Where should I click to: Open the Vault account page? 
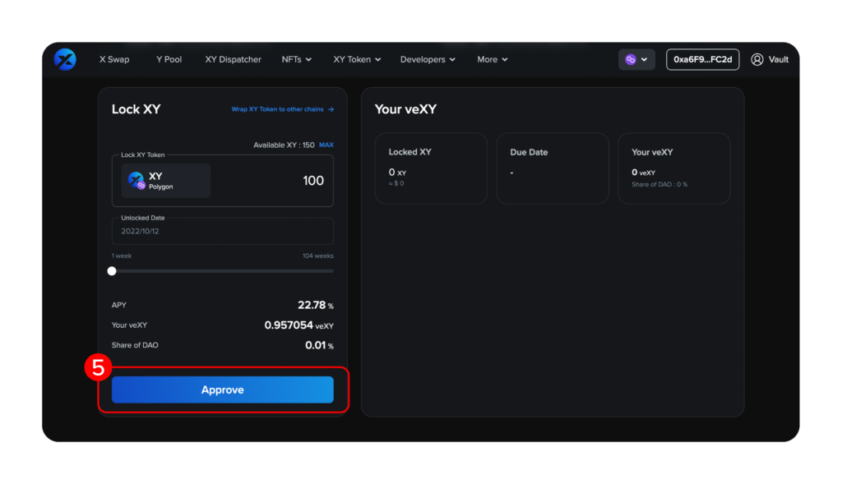[x=770, y=59]
